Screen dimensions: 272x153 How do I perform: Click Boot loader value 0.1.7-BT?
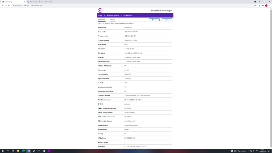[x=135, y=146]
